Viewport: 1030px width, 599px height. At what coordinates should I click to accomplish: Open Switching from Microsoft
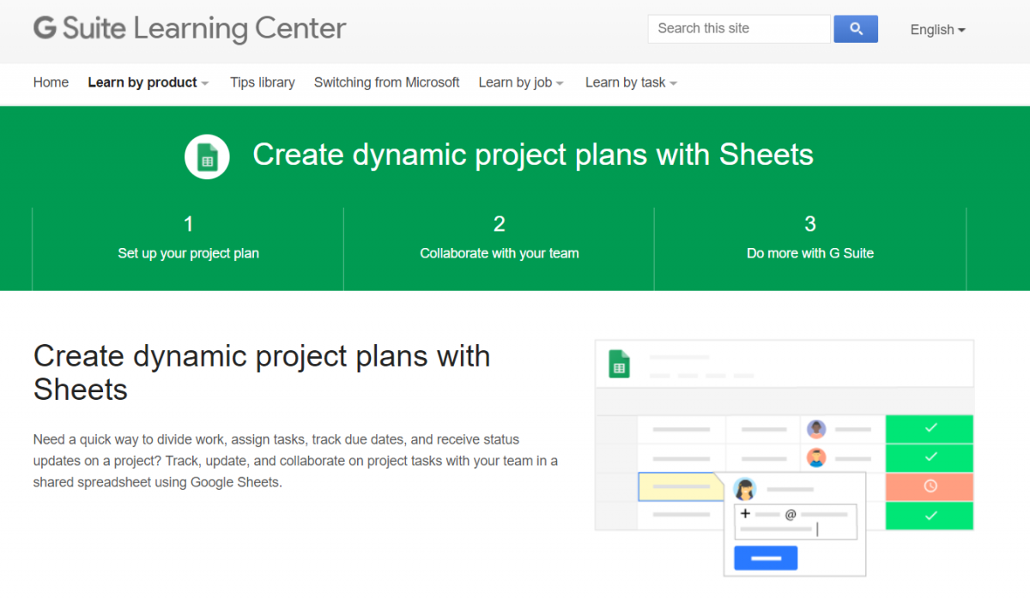387,82
